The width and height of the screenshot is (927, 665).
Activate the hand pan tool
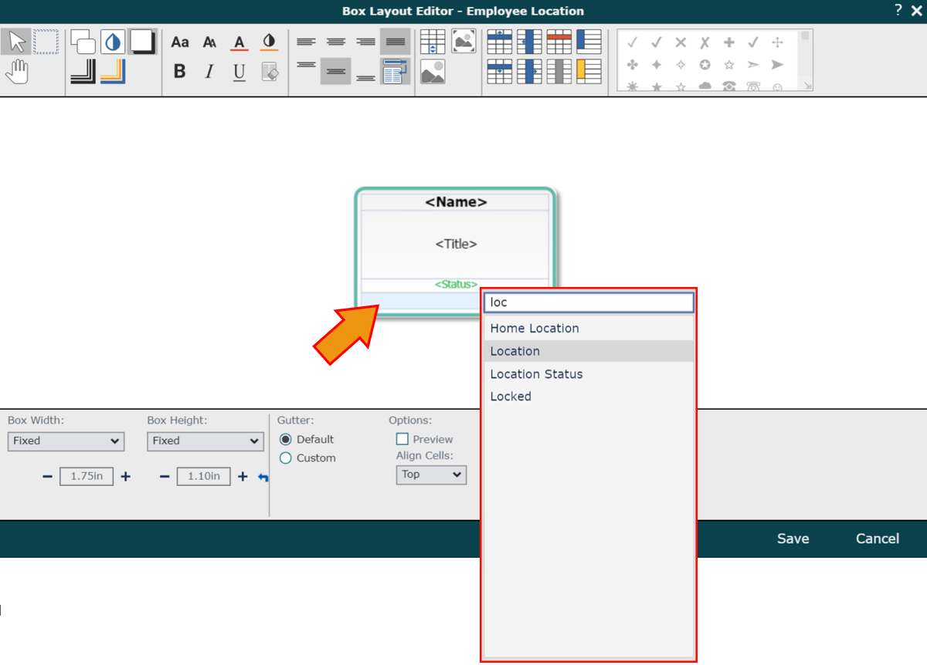pos(16,72)
